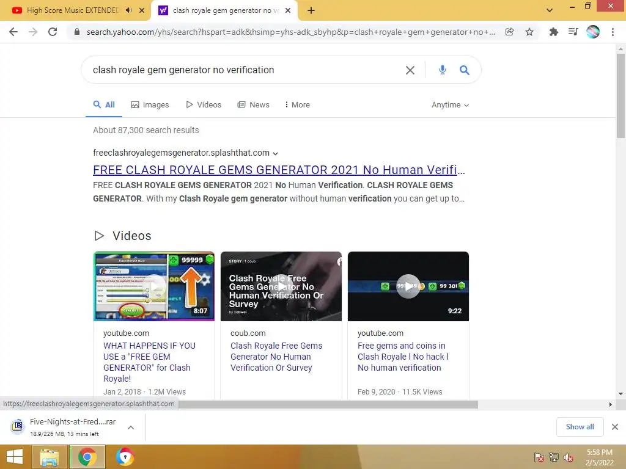Click the 'Jan 2, 2018 · 1.2M Views' text
The image size is (626, 469).
[144, 391]
